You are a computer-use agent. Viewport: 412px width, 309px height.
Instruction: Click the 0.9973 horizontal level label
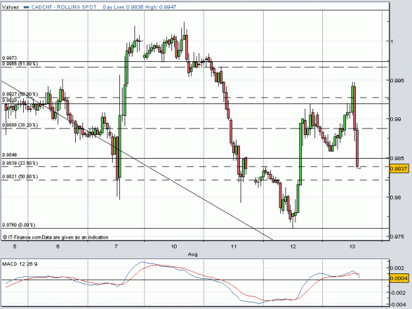point(9,58)
